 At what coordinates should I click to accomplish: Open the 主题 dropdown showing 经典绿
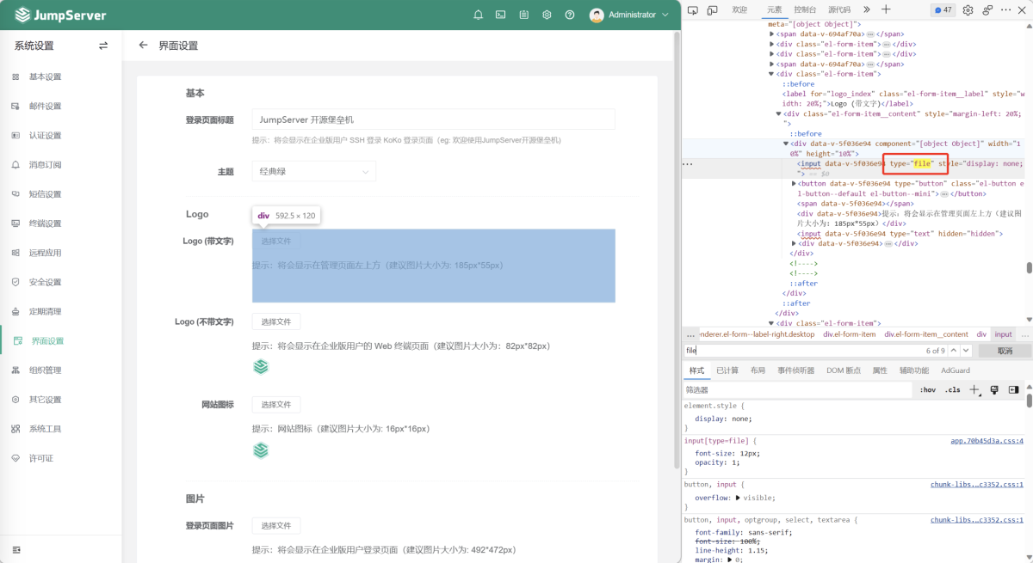click(313, 172)
